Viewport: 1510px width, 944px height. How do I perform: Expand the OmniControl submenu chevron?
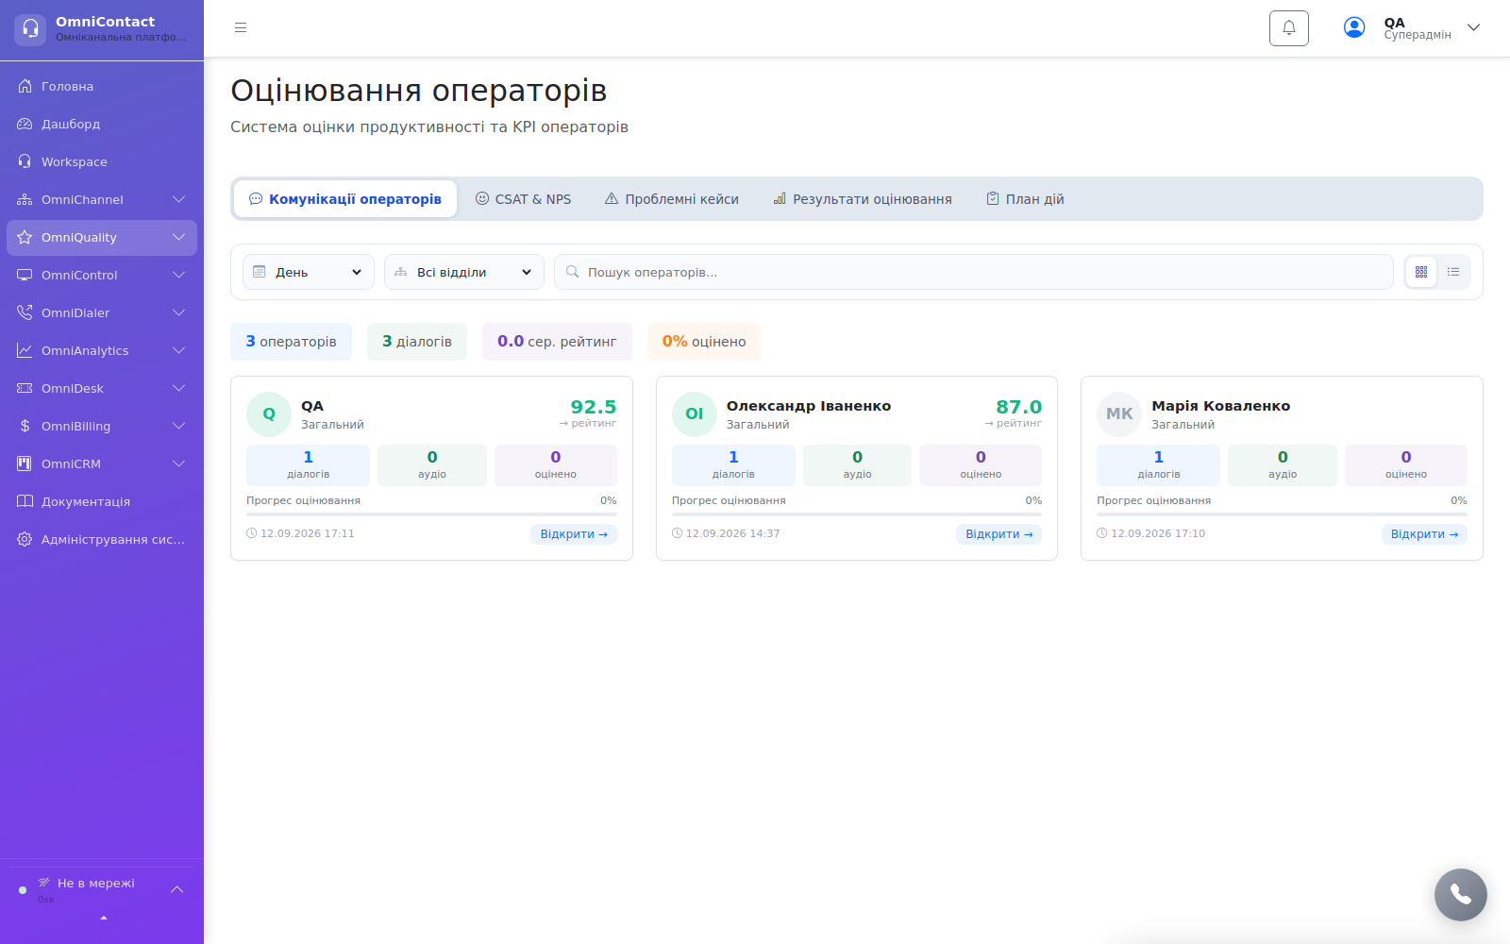pos(178,275)
